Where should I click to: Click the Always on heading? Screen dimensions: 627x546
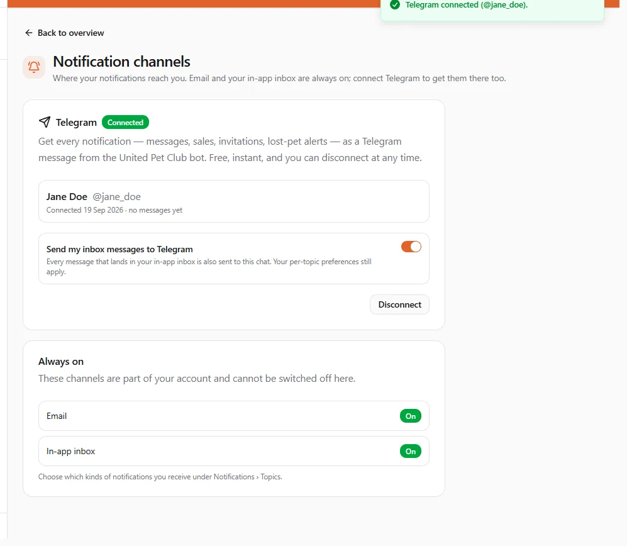[61, 362]
